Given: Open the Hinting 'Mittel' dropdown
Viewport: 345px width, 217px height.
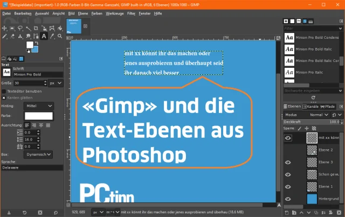Looking at the screenshot, I should (39, 106).
